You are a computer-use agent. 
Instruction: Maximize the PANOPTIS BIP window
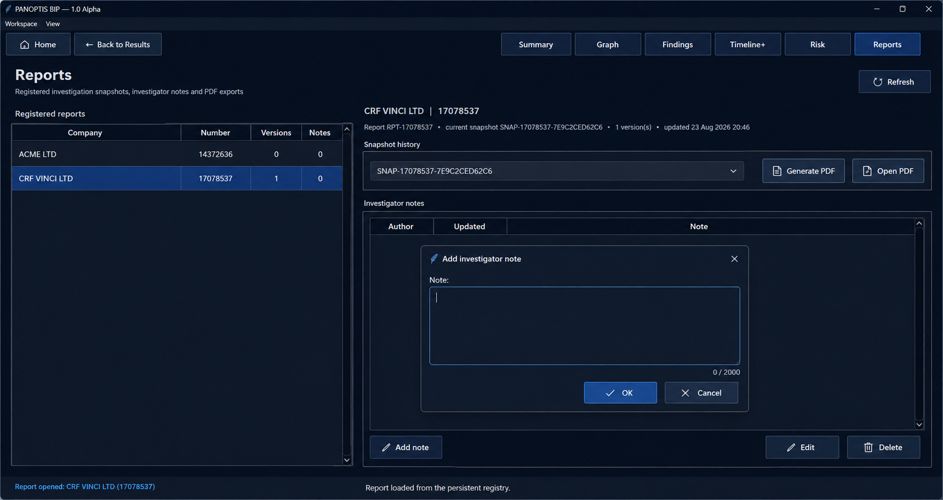point(902,9)
